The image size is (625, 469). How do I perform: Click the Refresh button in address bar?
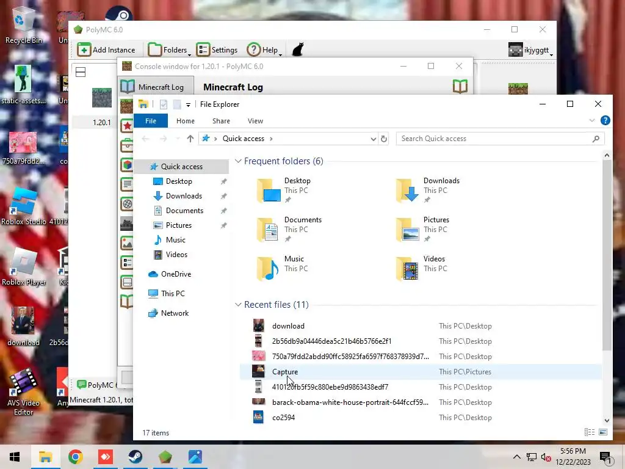pyautogui.click(x=383, y=139)
